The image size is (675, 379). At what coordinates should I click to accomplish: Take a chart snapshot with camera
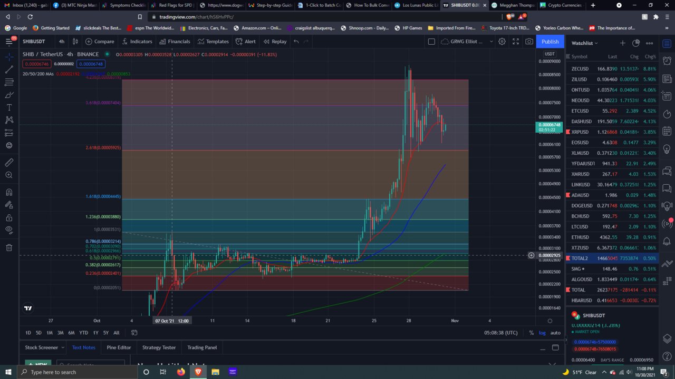tap(529, 42)
